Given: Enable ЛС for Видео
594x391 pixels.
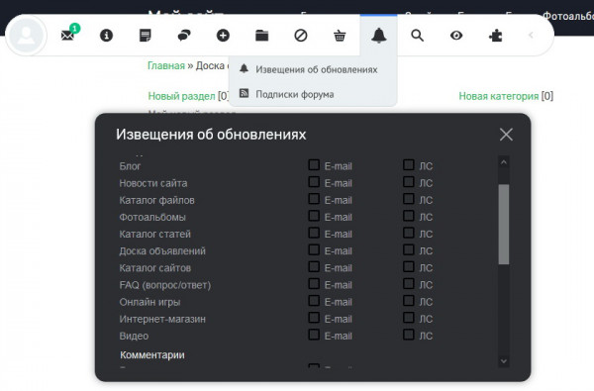Looking at the screenshot, I should tap(408, 335).
